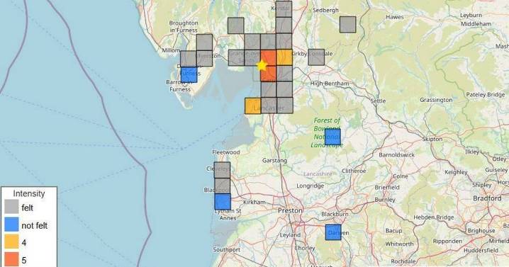Click the High Bentham label
The image size is (509, 267).
[330, 84]
